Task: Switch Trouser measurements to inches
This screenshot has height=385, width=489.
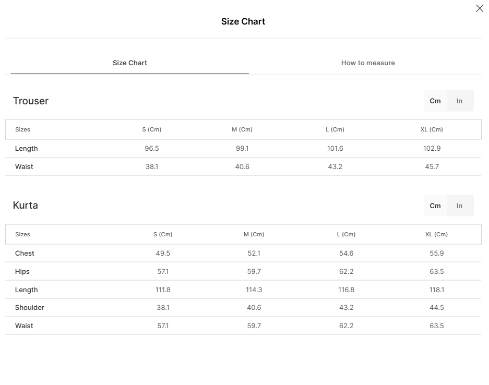Action: 460,101
